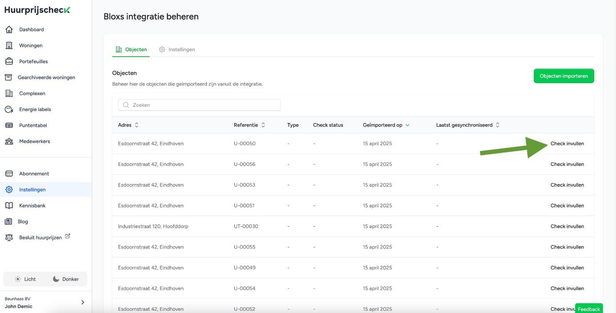Switch to the Instellingen tab
Screen dimensions: 616x313
177,49
